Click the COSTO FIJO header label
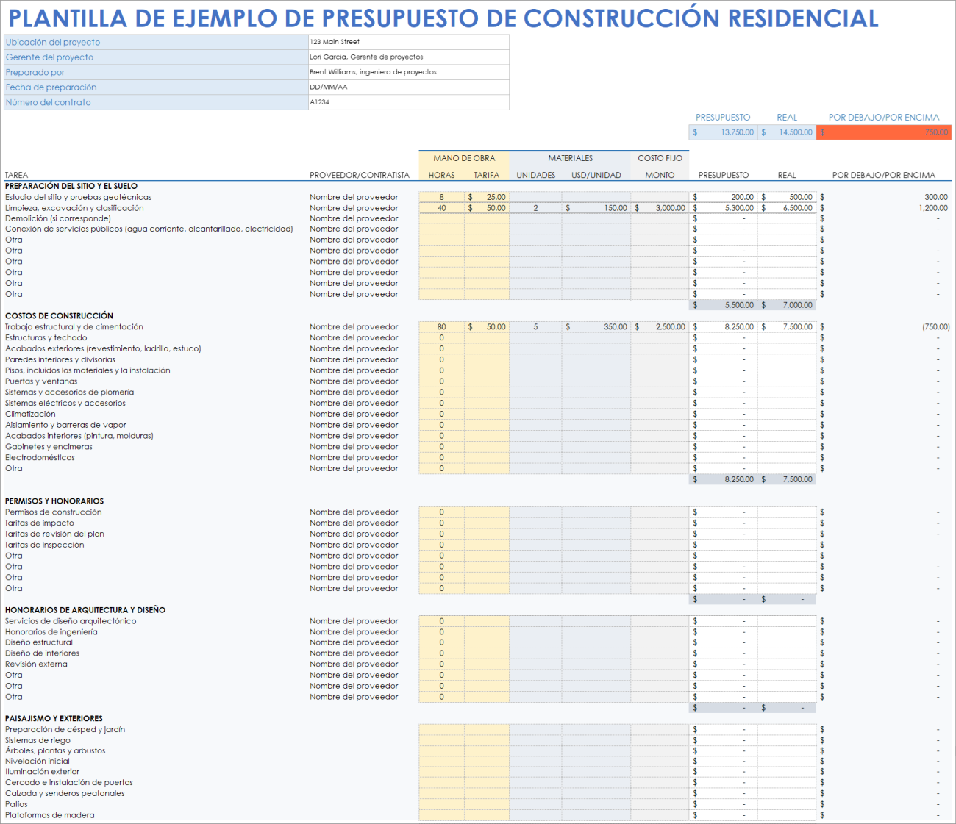This screenshot has height=824, width=956. coord(660,157)
